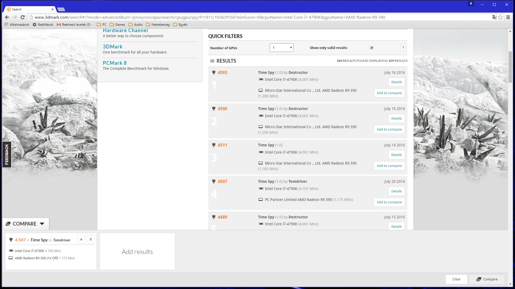Image resolution: width=515 pixels, height=289 pixels.
Task: Click the RESULTS list icon
Action: pos(212,61)
